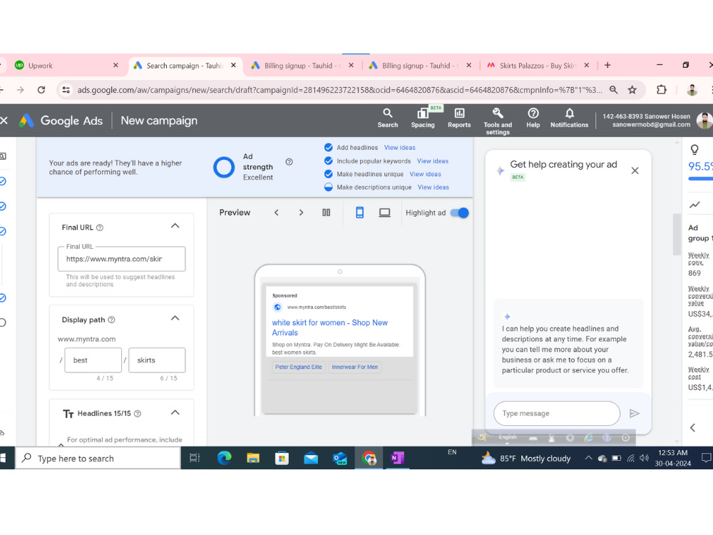Click the address bar URL
713x535 pixels.
[339, 90]
